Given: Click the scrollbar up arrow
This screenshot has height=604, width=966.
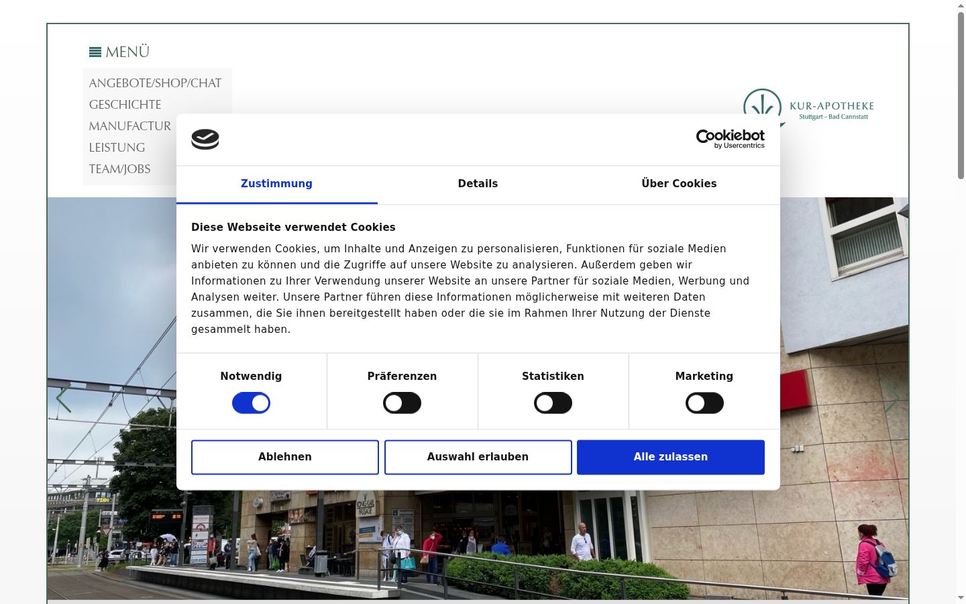Looking at the screenshot, I should [x=961, y=5].
